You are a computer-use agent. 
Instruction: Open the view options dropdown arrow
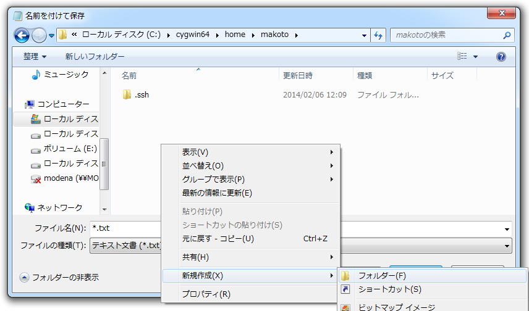(475, 57)
